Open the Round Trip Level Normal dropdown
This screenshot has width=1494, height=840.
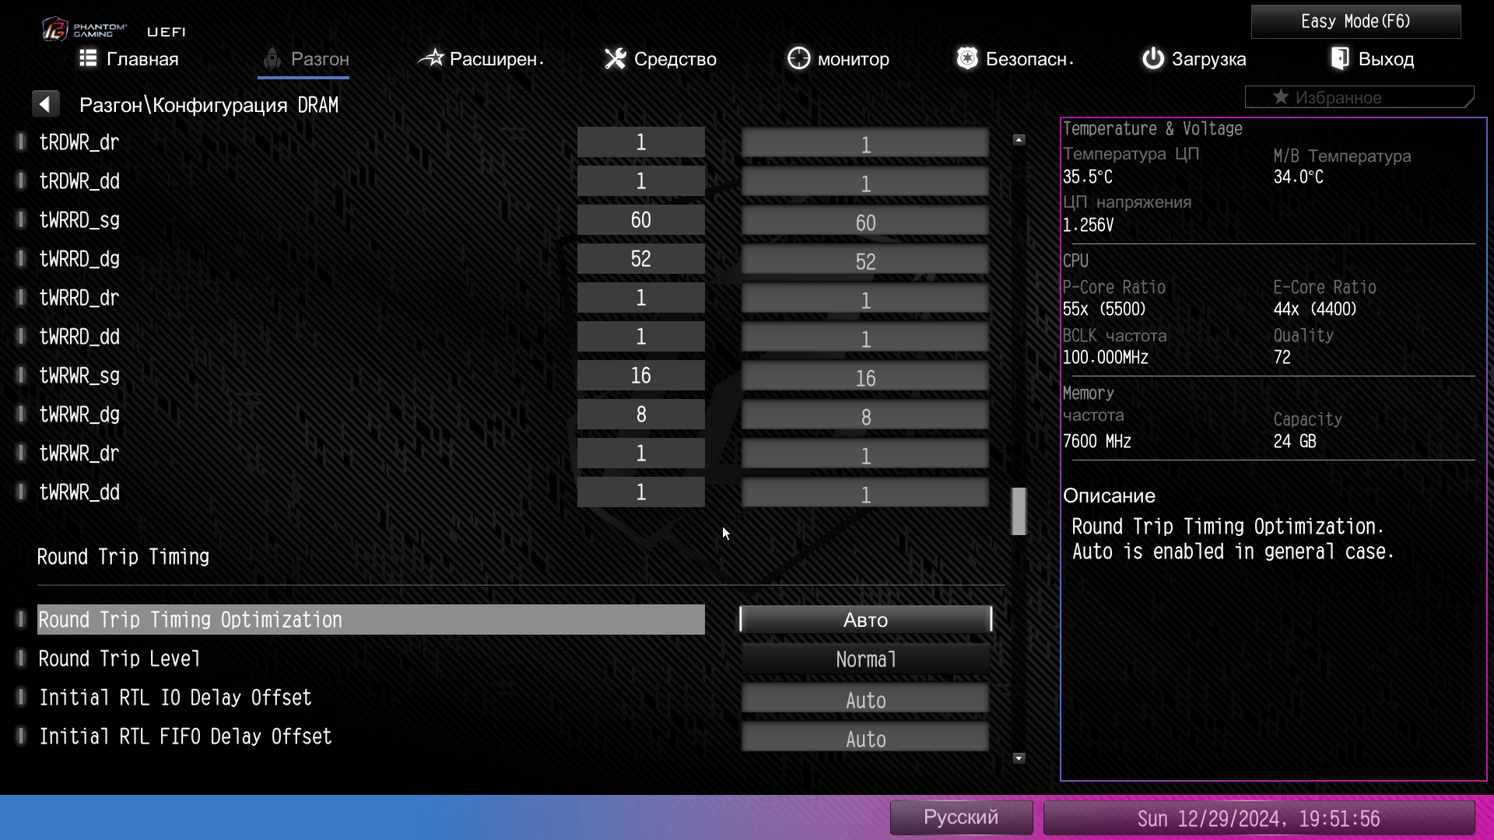click(865, 660)
